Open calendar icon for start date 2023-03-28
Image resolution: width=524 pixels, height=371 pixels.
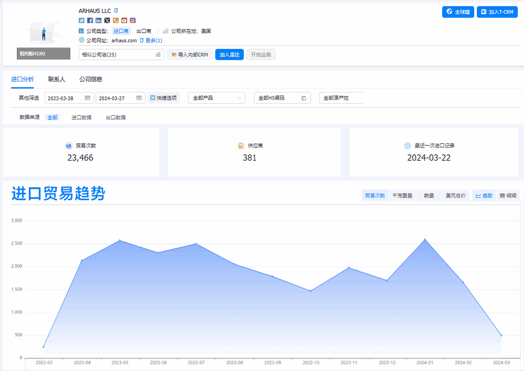(x=87, y=98)
